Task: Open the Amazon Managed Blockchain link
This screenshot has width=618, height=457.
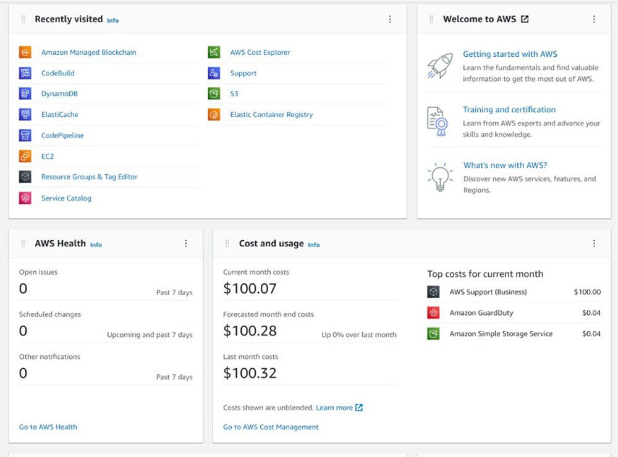Action: point(88,52)
